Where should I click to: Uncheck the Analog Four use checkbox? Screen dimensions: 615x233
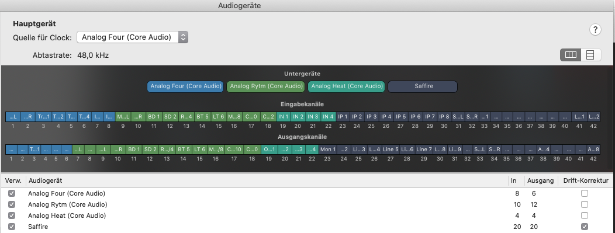click(x=12, y=193)
